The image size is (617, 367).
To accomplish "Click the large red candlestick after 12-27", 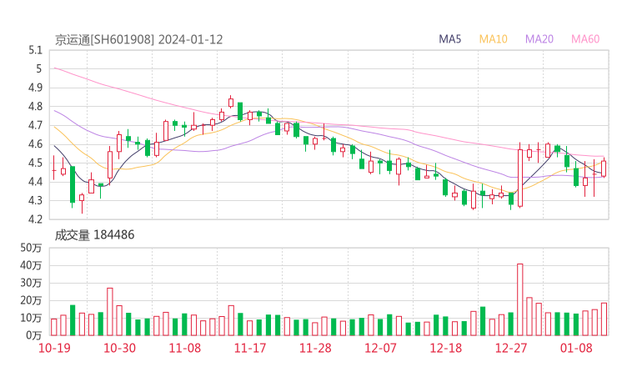I will coord(519,177).
